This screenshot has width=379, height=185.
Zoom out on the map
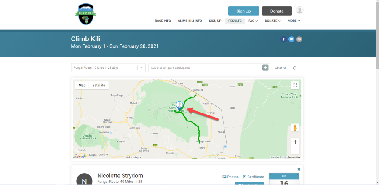click(295, 150)
